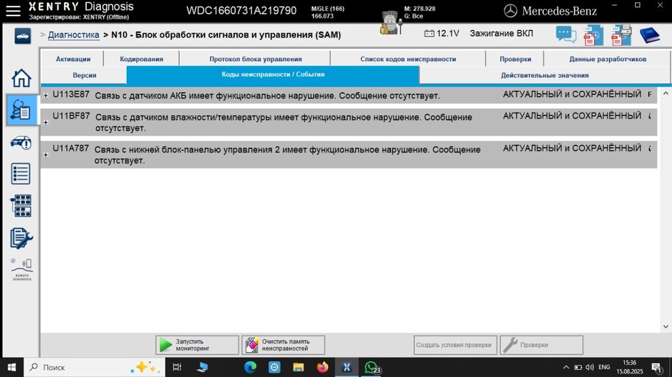
Task: Select the U11BF87 humidity sensor fault text
Action: pos(283,122)
